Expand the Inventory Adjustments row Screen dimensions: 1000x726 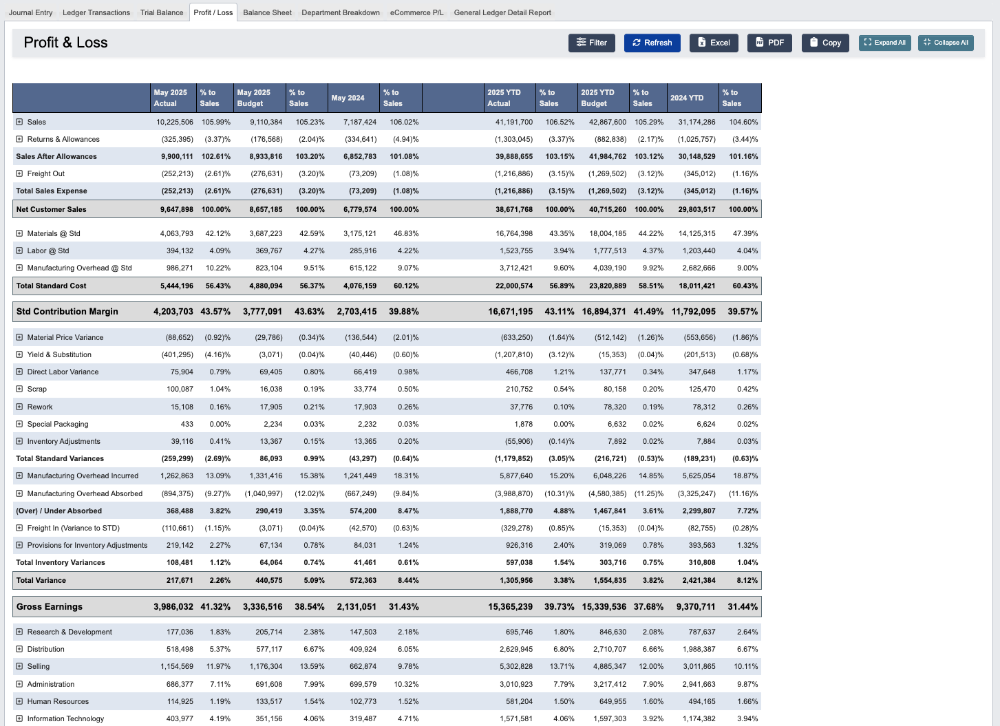pyautogui.click(x=19, y=441)
